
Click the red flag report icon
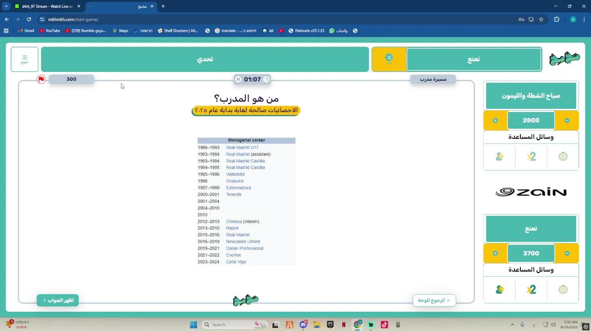click(x=41, y=79)
